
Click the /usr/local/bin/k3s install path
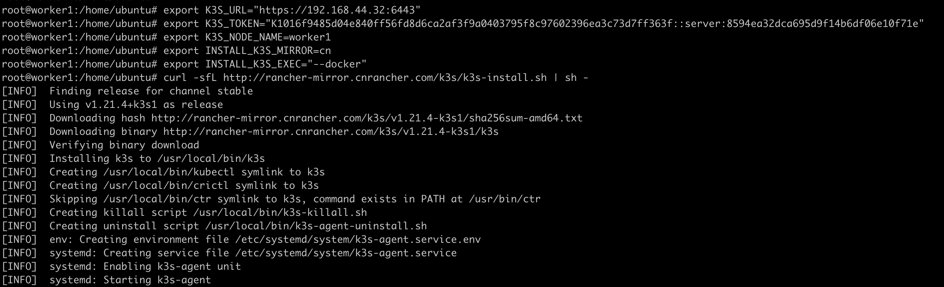[211, 158]
